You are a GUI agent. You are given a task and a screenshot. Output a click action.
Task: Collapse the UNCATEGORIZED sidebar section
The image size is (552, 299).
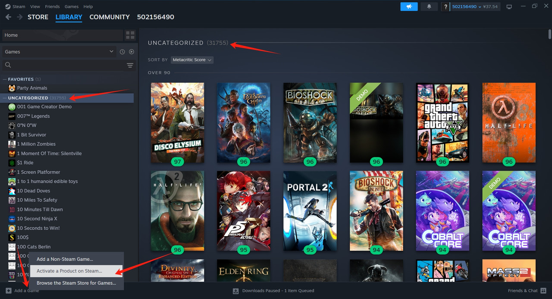[5, 98]
